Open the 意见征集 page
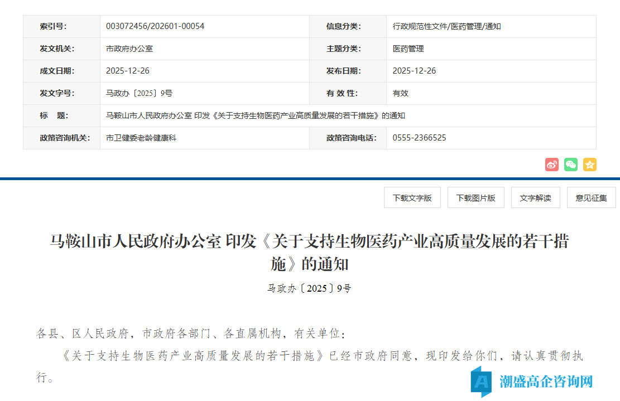 590,197
